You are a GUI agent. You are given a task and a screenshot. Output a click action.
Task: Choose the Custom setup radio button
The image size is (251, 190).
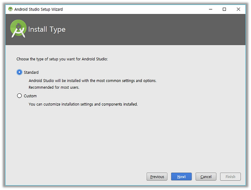20,96
